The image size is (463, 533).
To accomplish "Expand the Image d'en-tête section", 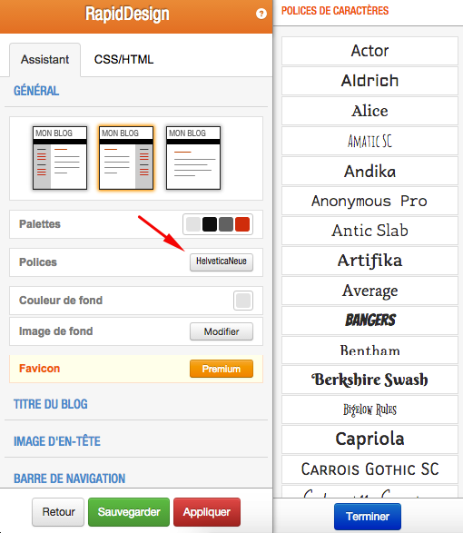I will (x=57, y=441).
